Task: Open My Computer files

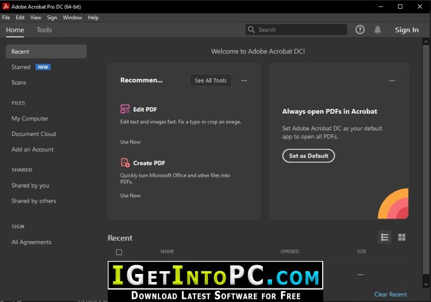Action: 30,119
